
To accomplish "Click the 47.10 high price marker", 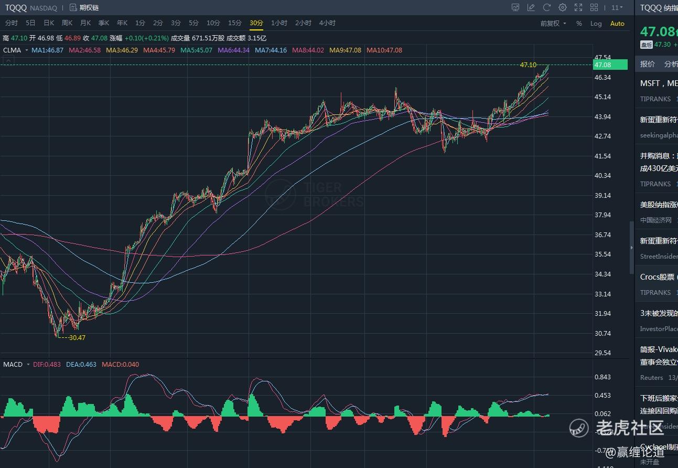I will (x=528, y=65).
